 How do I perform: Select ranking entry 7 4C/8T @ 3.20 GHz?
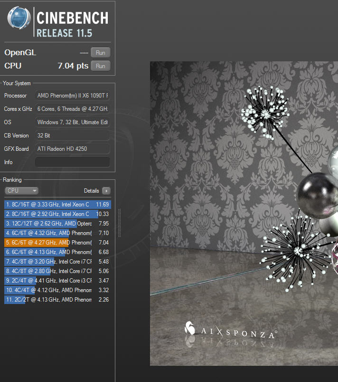click(x=57, y=262)
